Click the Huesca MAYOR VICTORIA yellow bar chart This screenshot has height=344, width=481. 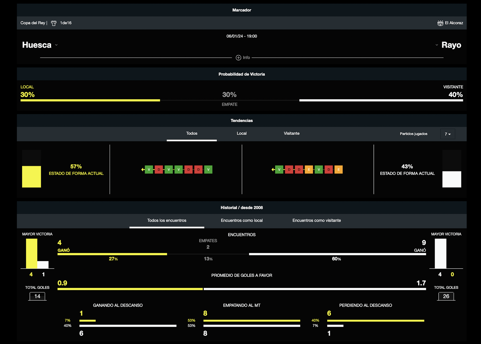[x=32, y=254]
